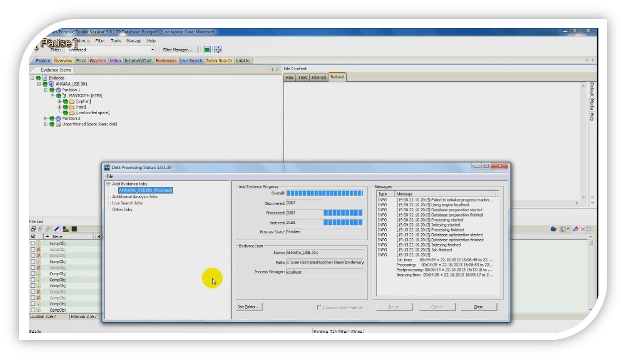
Task: Click the black square icon in File List toolbar
Action: (x=74, y=229)
